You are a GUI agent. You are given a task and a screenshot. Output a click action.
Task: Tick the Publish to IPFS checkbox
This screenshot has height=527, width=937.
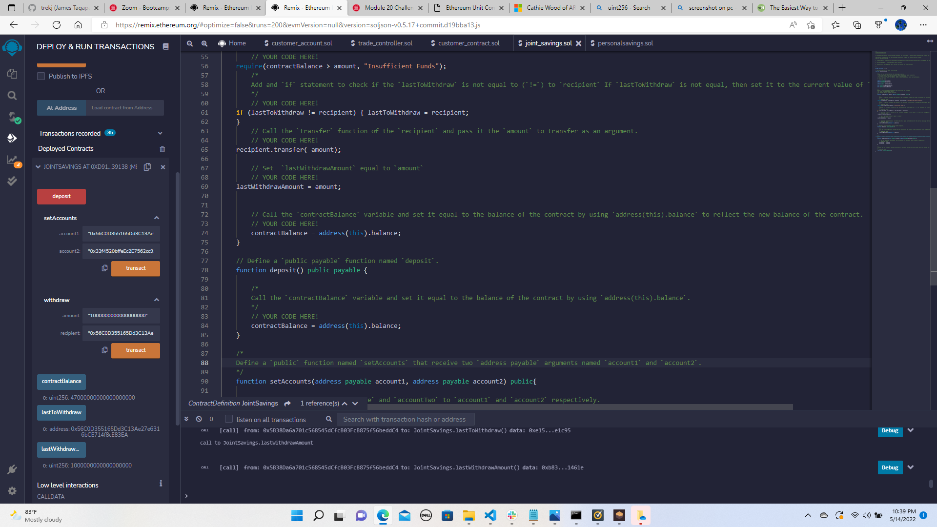click(x=41, y=76)
